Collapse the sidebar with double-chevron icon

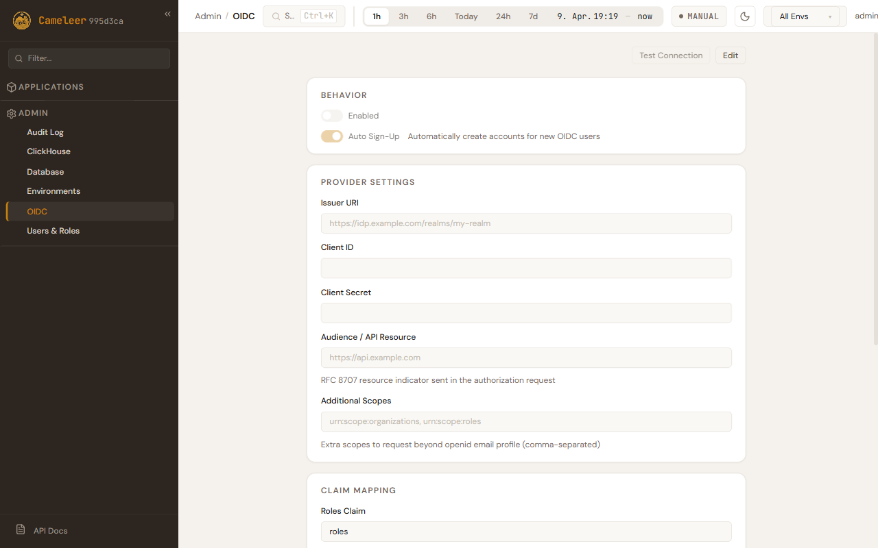click(x=167, y=14)
